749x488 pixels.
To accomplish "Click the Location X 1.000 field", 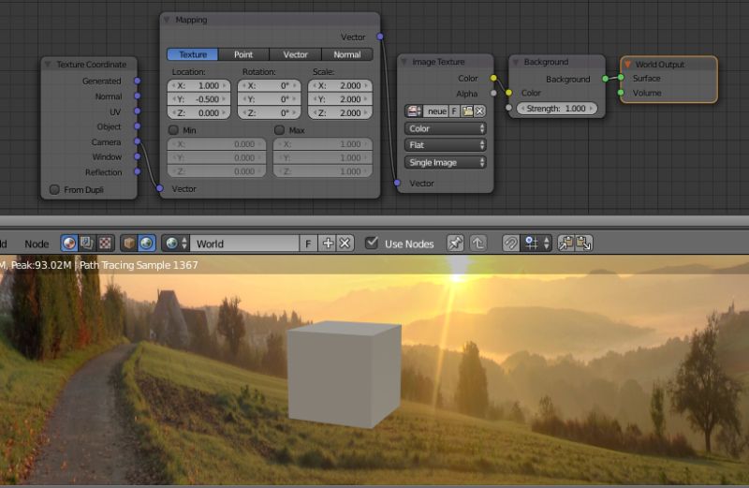I will (x=198, y=85).
